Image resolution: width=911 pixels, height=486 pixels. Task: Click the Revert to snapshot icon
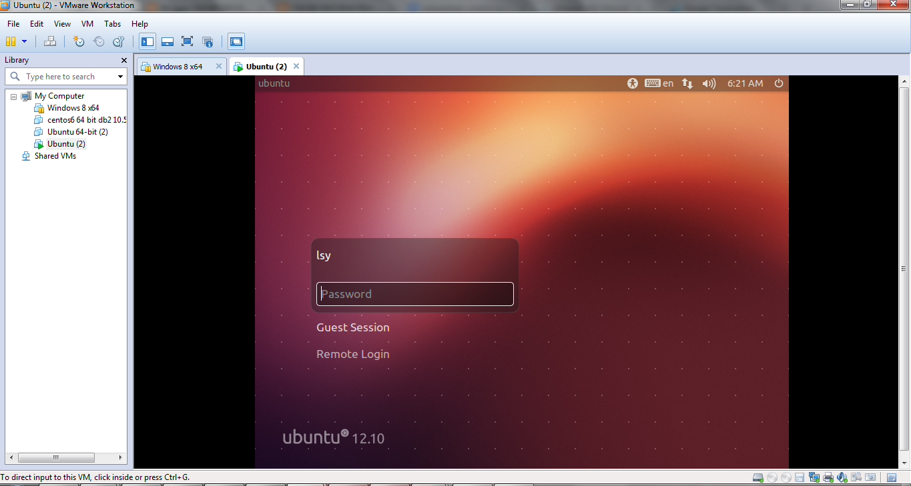coord(99,41)
